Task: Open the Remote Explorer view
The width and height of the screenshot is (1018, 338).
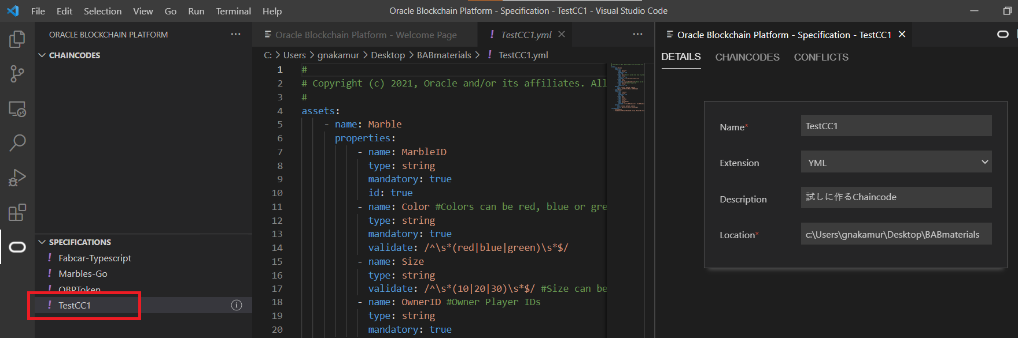Action: click(17, 108)
